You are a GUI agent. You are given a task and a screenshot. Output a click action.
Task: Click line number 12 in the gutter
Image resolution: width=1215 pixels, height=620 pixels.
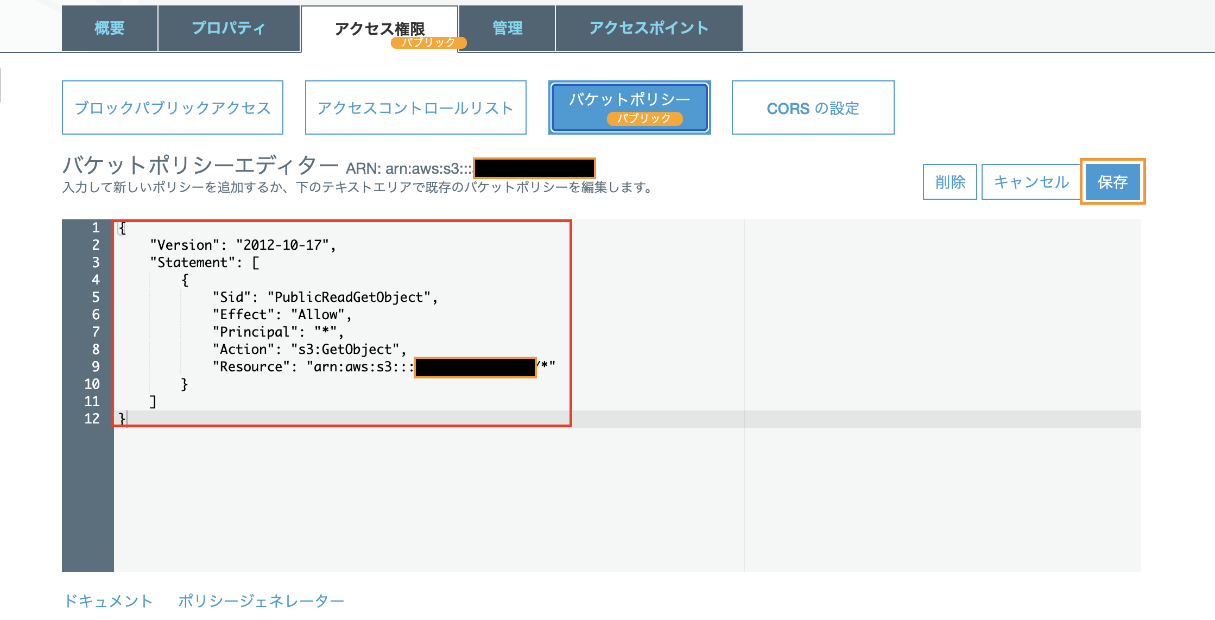pos(92,419)
